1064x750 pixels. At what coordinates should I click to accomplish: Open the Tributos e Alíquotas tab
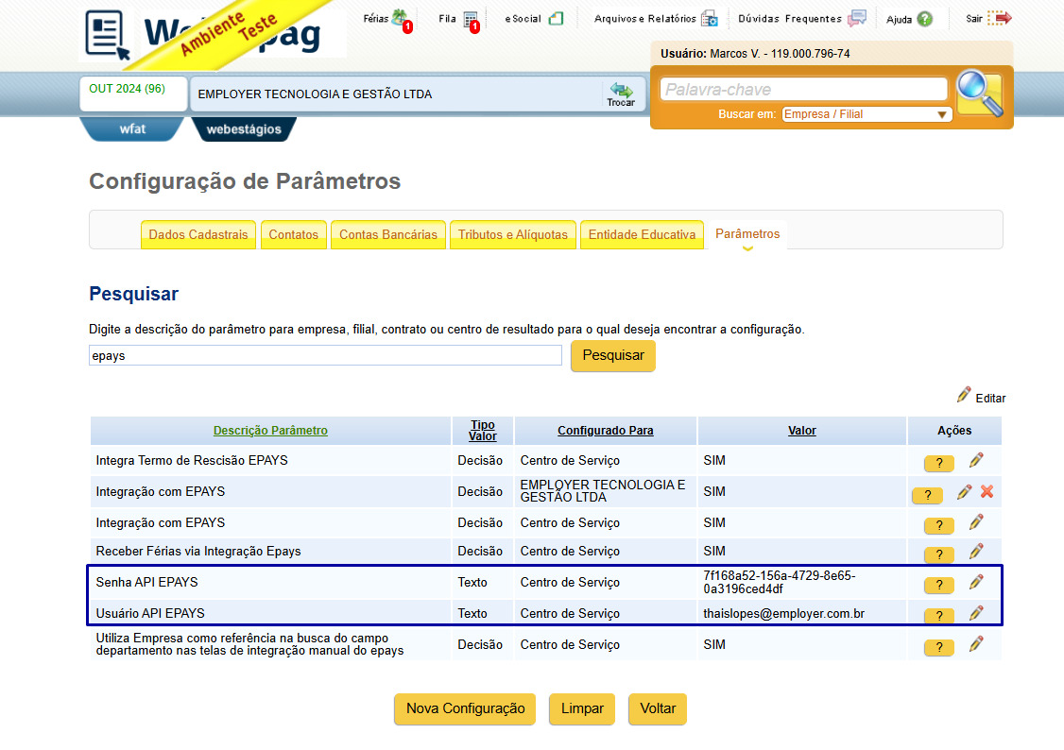512,234
